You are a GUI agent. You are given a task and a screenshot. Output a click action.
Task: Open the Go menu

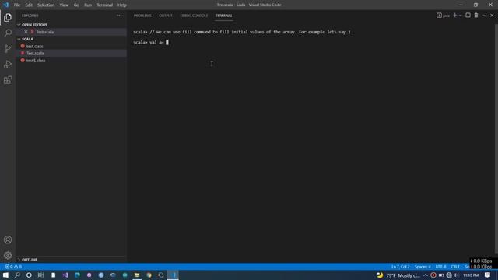point(76,5)
